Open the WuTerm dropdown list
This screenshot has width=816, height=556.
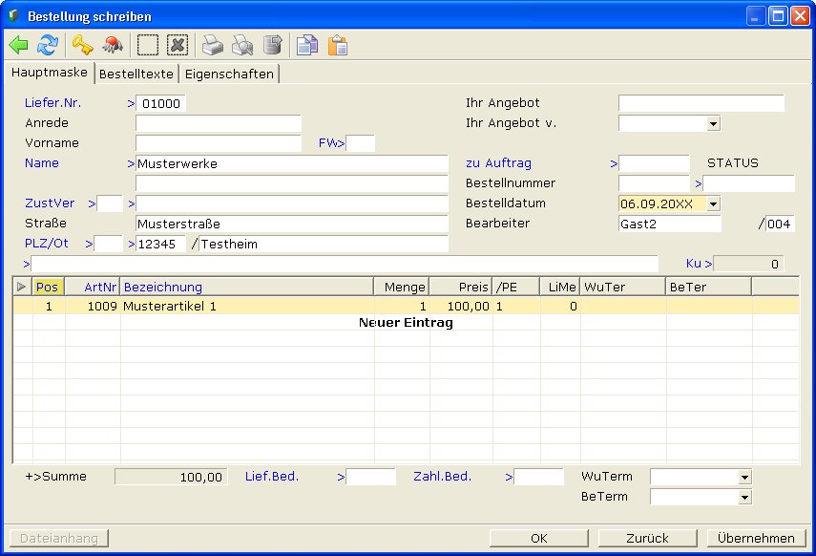[x=744, y=477]
